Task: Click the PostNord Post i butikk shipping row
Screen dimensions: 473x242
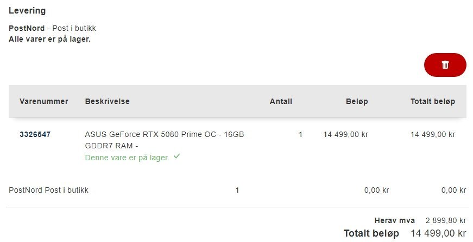Action: [49, 190]
